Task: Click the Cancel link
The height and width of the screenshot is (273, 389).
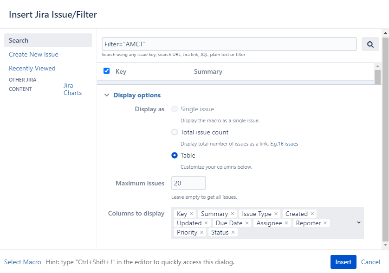Action: coord(370,262)
